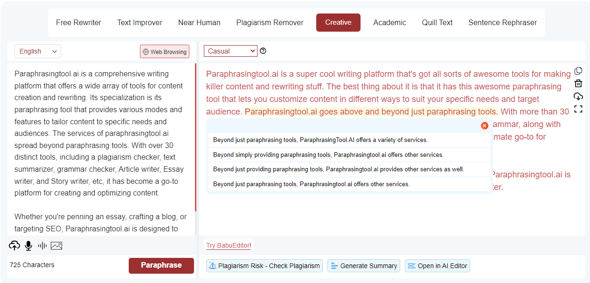590x283 pixels.
Task: Select Sentence Rephraser mode
Action: (502, 22)
